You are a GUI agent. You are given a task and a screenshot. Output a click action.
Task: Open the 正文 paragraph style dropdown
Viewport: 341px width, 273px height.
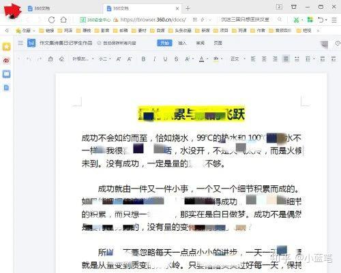(x=238, y=59)
